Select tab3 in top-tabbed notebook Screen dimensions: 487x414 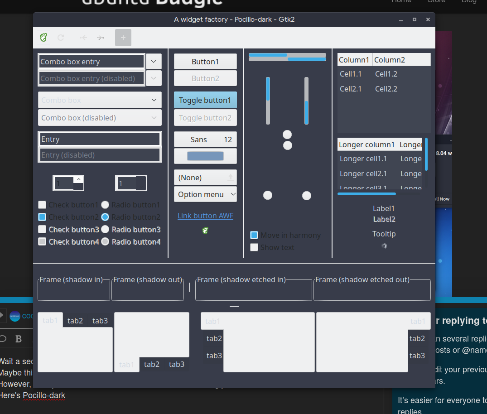(x=100, y=321)
